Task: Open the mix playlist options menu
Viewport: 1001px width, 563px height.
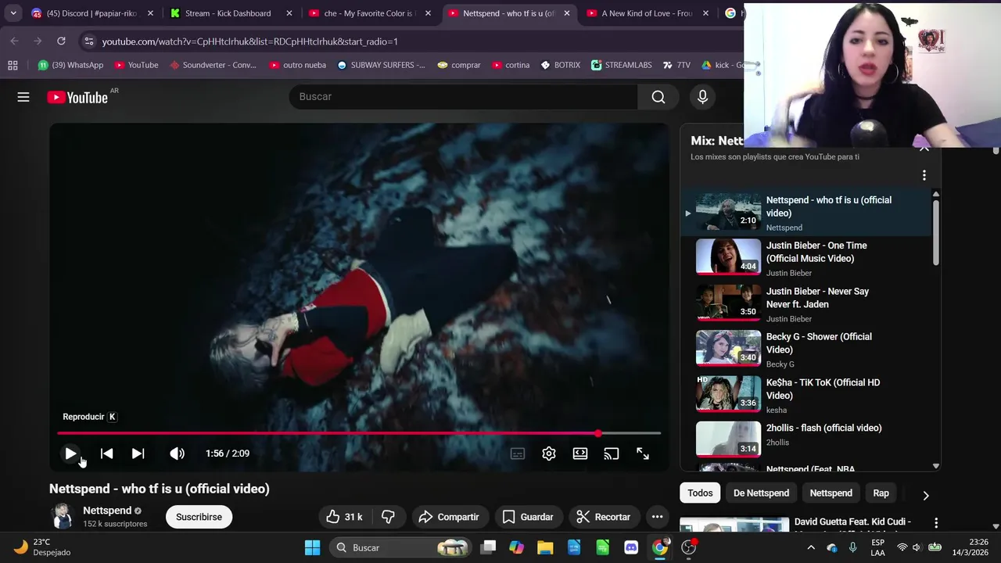Action: (x=924, y=175)
